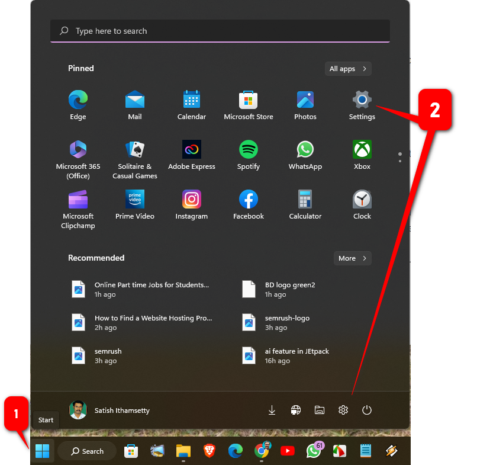Click the taskbar Search box
Image resolution: width=477 pixels, height=465 pixels.
coord(87,451)
